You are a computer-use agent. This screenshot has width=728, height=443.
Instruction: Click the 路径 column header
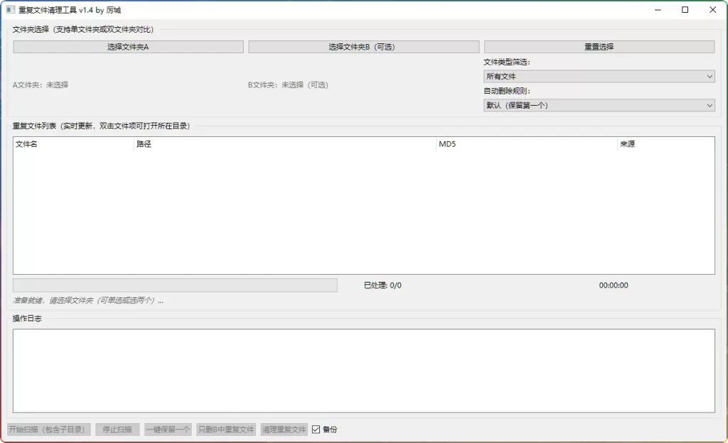[284, 144]
